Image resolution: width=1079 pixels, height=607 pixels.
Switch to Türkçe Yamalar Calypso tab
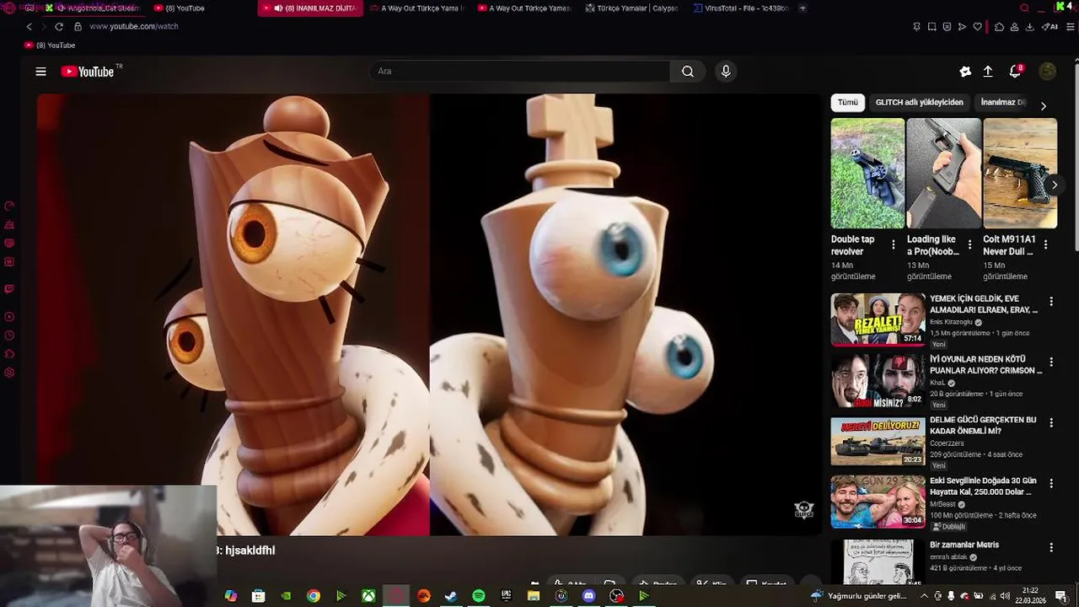coord(631,8)
